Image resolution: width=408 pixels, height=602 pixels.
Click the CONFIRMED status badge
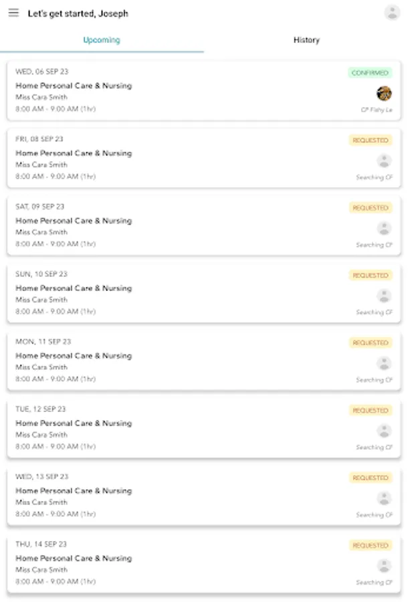370,73
